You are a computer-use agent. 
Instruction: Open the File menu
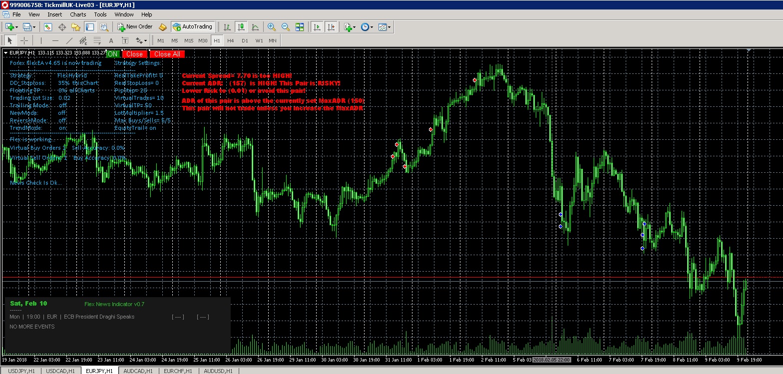[x=16, y=14]
